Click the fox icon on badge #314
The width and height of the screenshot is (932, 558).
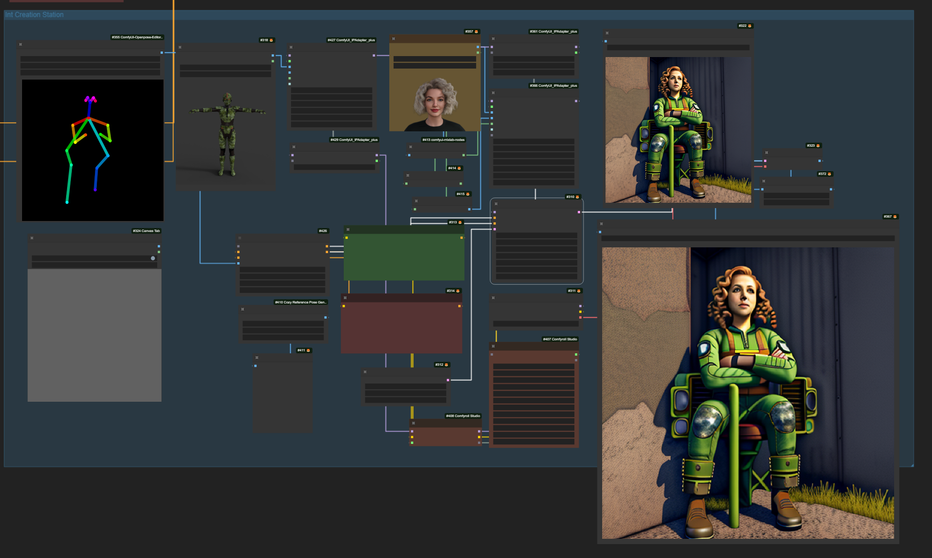[x=458, y=291]
